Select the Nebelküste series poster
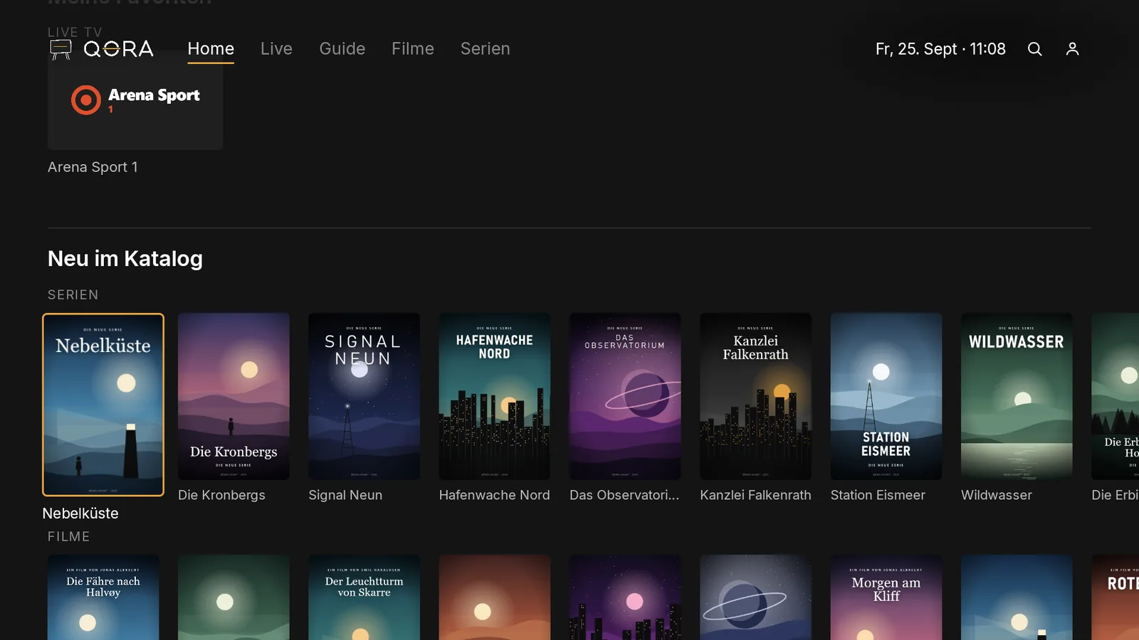The image size is (1139, 640). (x=103, y=405)
